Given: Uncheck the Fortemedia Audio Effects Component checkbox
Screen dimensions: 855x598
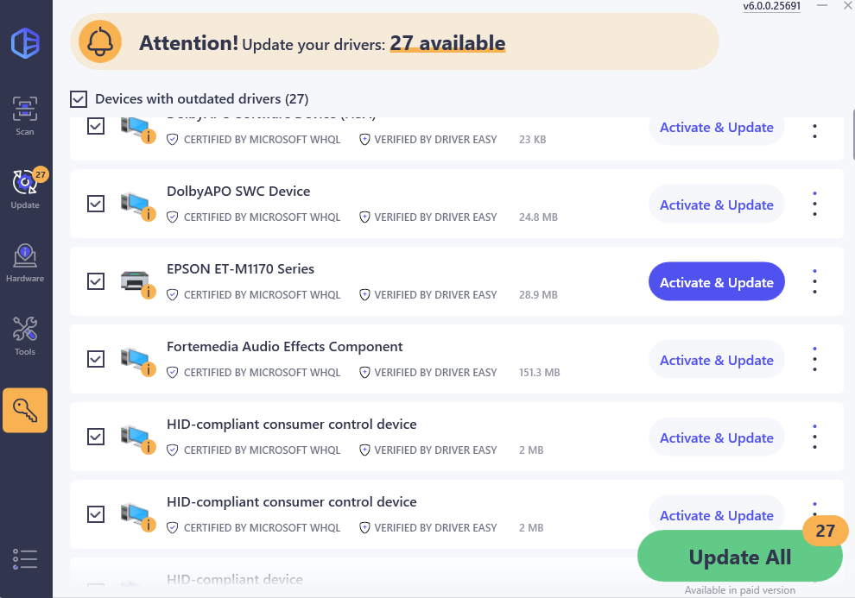Looking at the screenshot, I should [x=96, y=359].
